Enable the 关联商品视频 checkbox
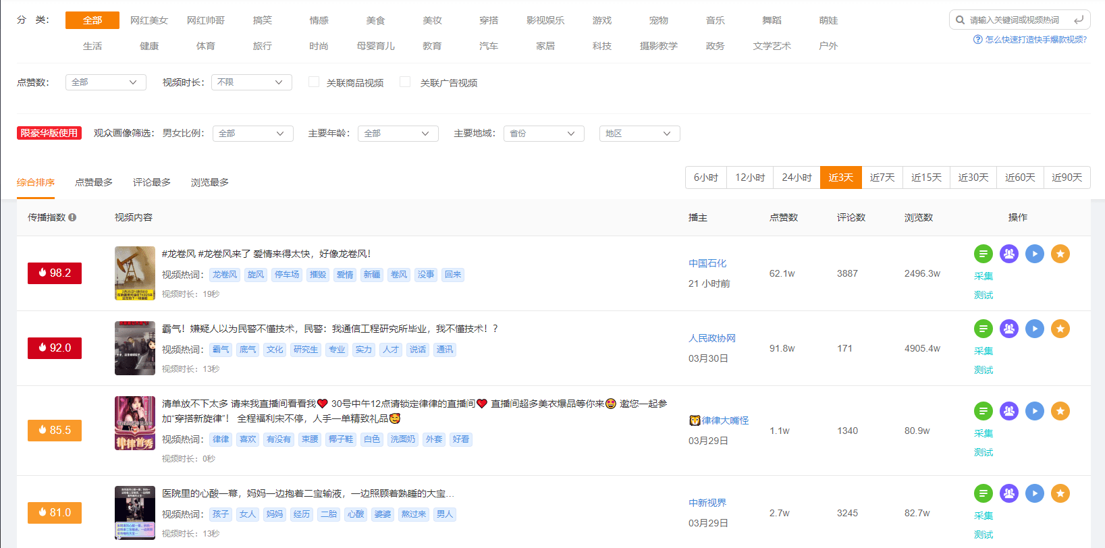 tap(314, 82)
